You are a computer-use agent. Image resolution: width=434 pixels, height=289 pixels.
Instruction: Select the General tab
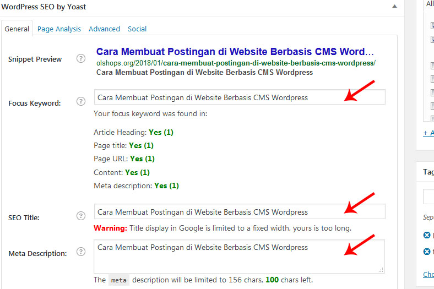(x=17, y=29)
